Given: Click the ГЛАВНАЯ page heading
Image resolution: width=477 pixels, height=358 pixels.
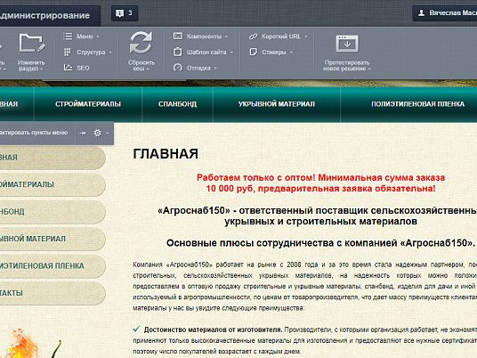Looking at the screenshot, I should coord(166,154).
